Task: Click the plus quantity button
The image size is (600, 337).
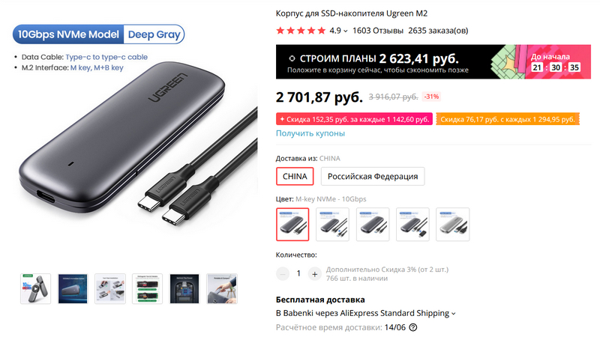Action: pos(314,273)
